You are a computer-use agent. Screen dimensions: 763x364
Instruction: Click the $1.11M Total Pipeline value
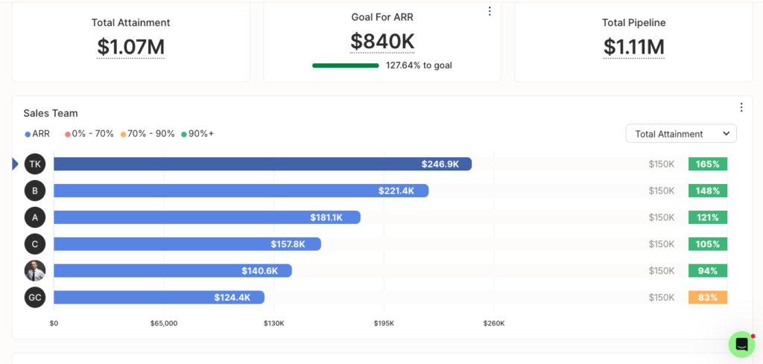[633, 47]
